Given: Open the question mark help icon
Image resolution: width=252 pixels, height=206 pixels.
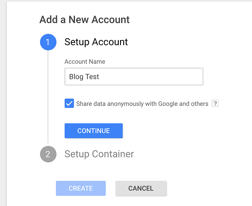Looking at the screenshot, I should [x=215, y=103].
